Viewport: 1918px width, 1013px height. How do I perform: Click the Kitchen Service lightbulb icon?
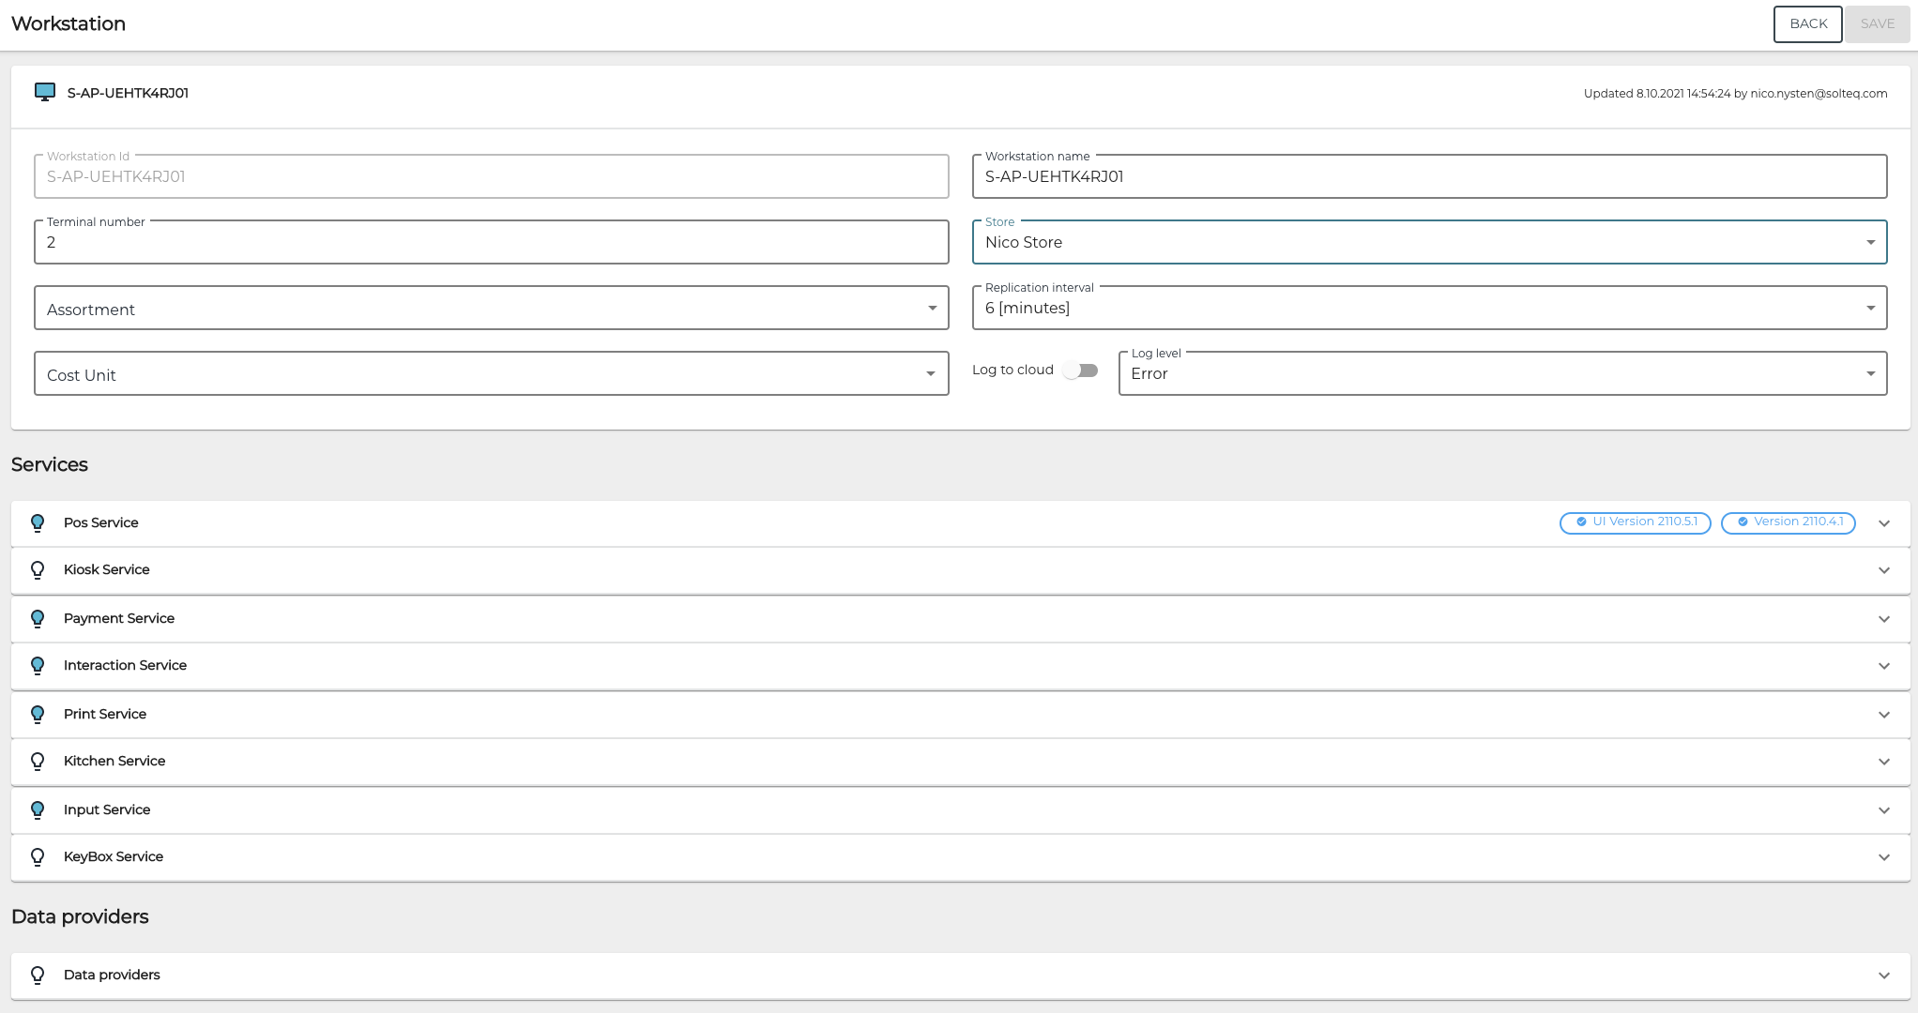38,762
